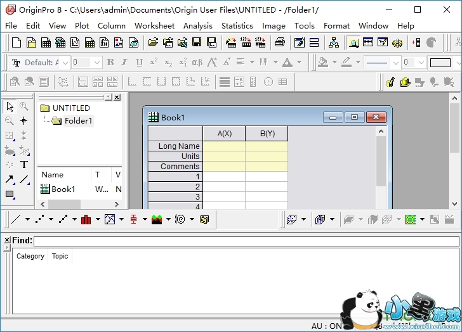The width and height of the screenshot is (462, 332).
Task: Click the A(X) column header
Action: 224,134
